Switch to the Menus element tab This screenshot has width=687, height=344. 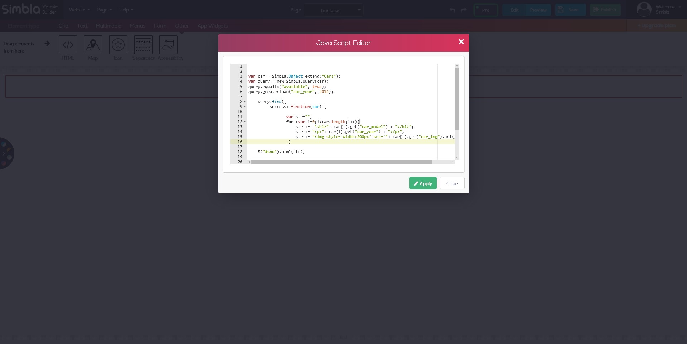[x=137, y=26]
